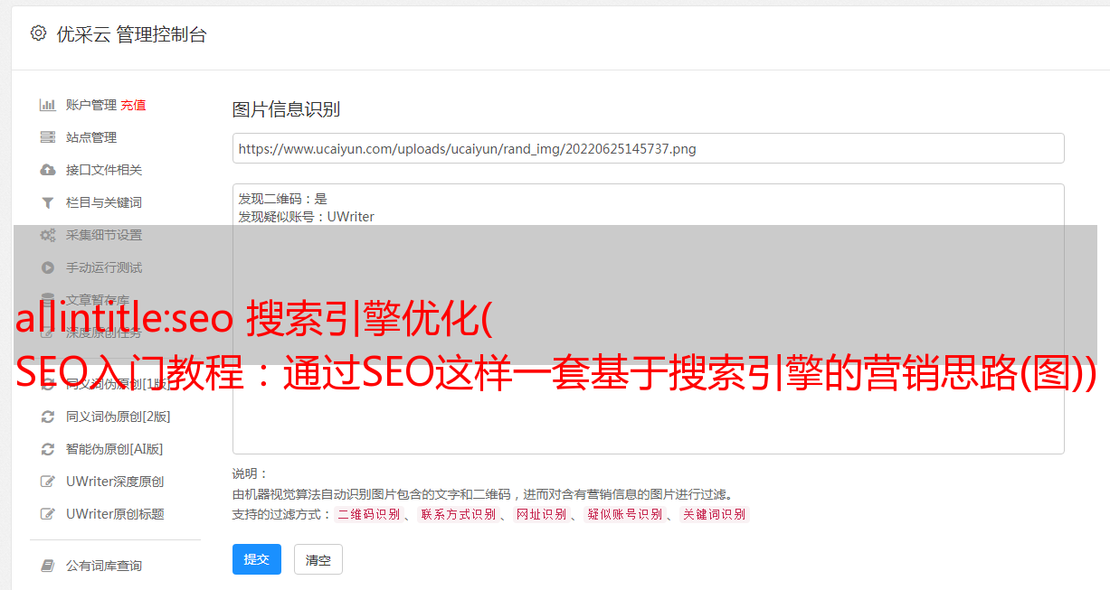This screenshot has width=1110, height=590.
Task: Click the book icon for 公有词库查询
Action: coord(48,566)
